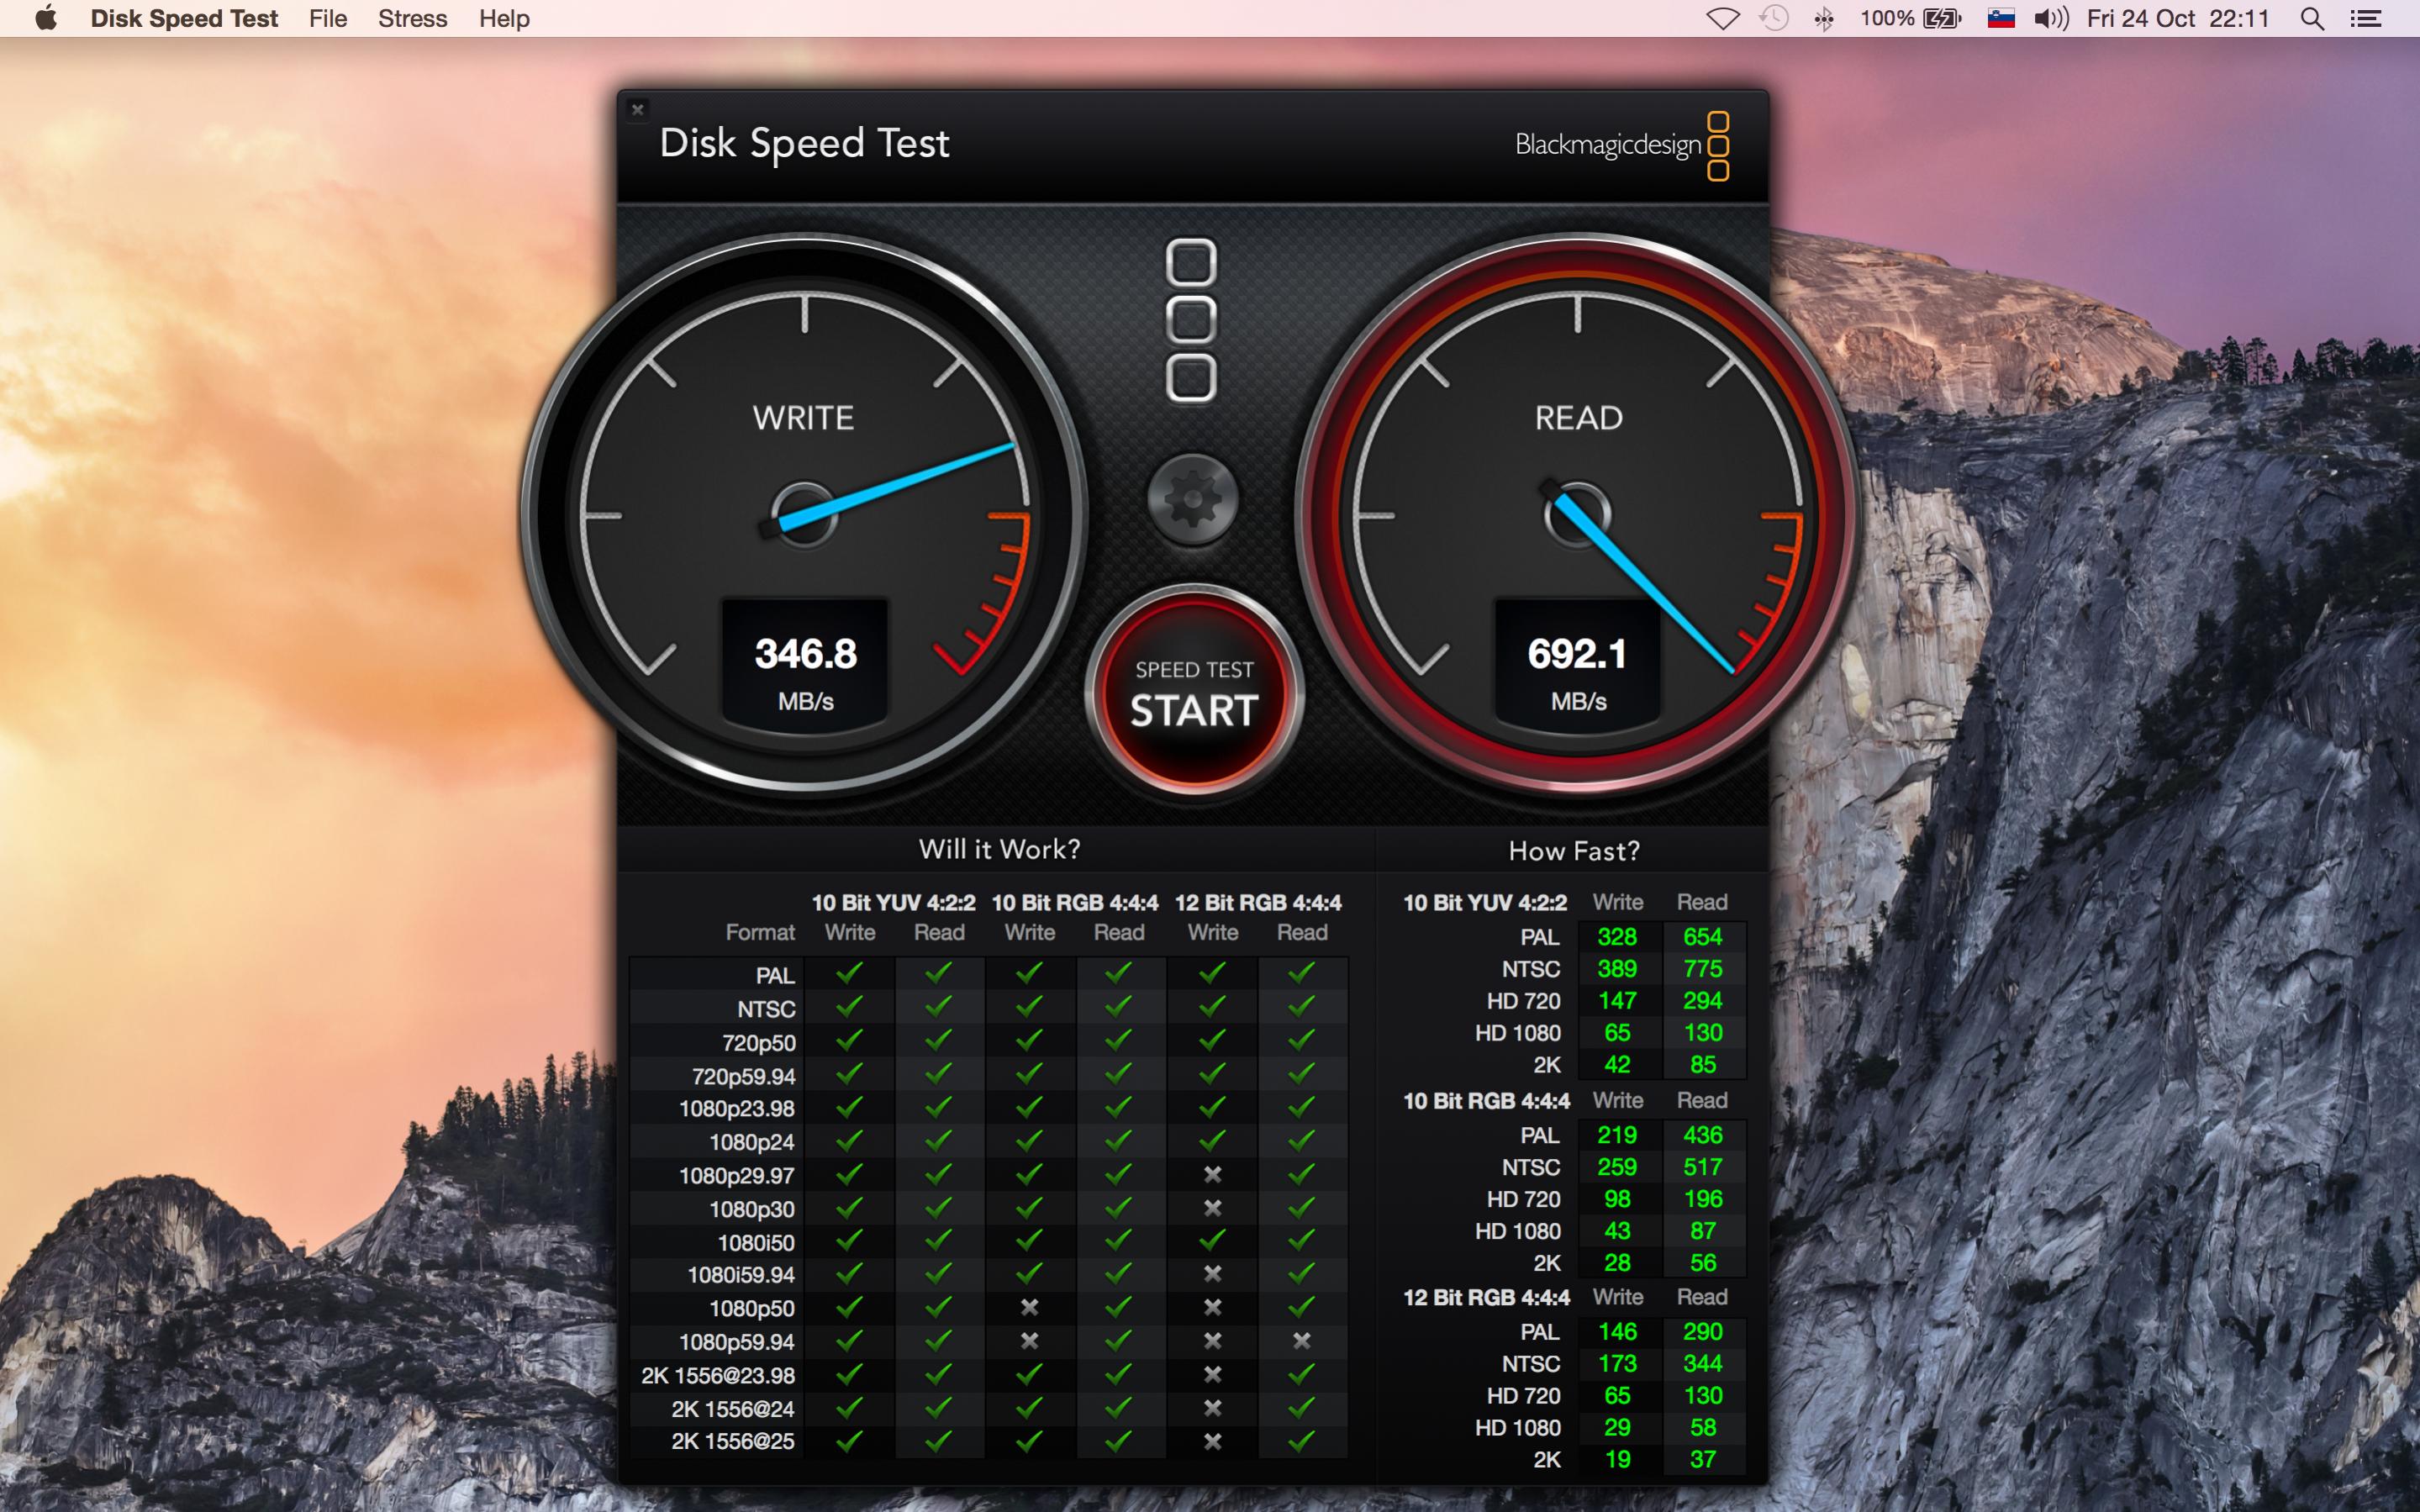
Task: Click the 1080p30 12 Bit Write cross
Action: (x=1212, y=1208)
